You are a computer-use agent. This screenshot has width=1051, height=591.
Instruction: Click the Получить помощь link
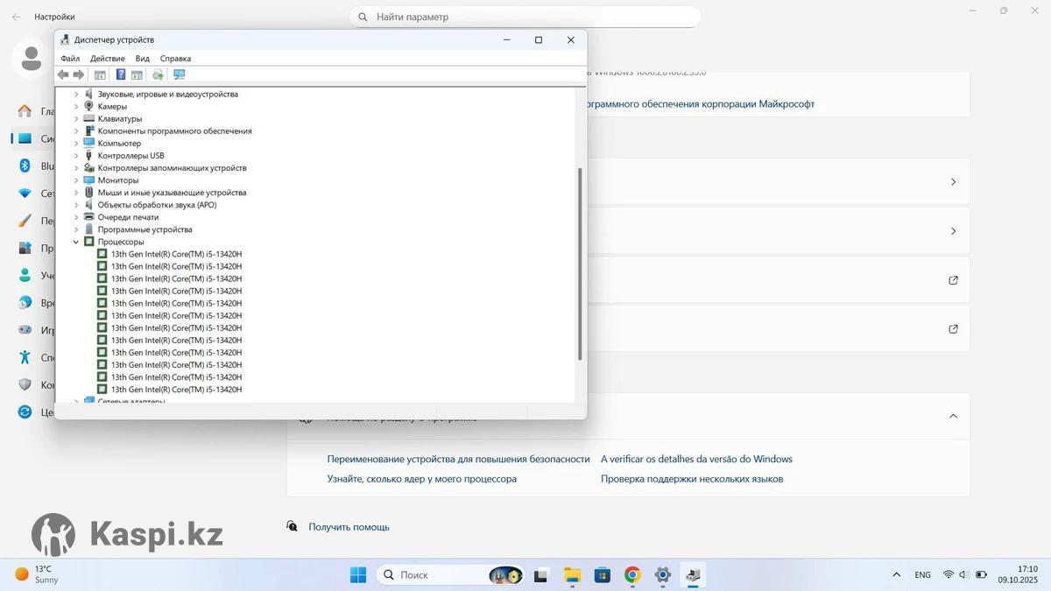pos(349,527)
